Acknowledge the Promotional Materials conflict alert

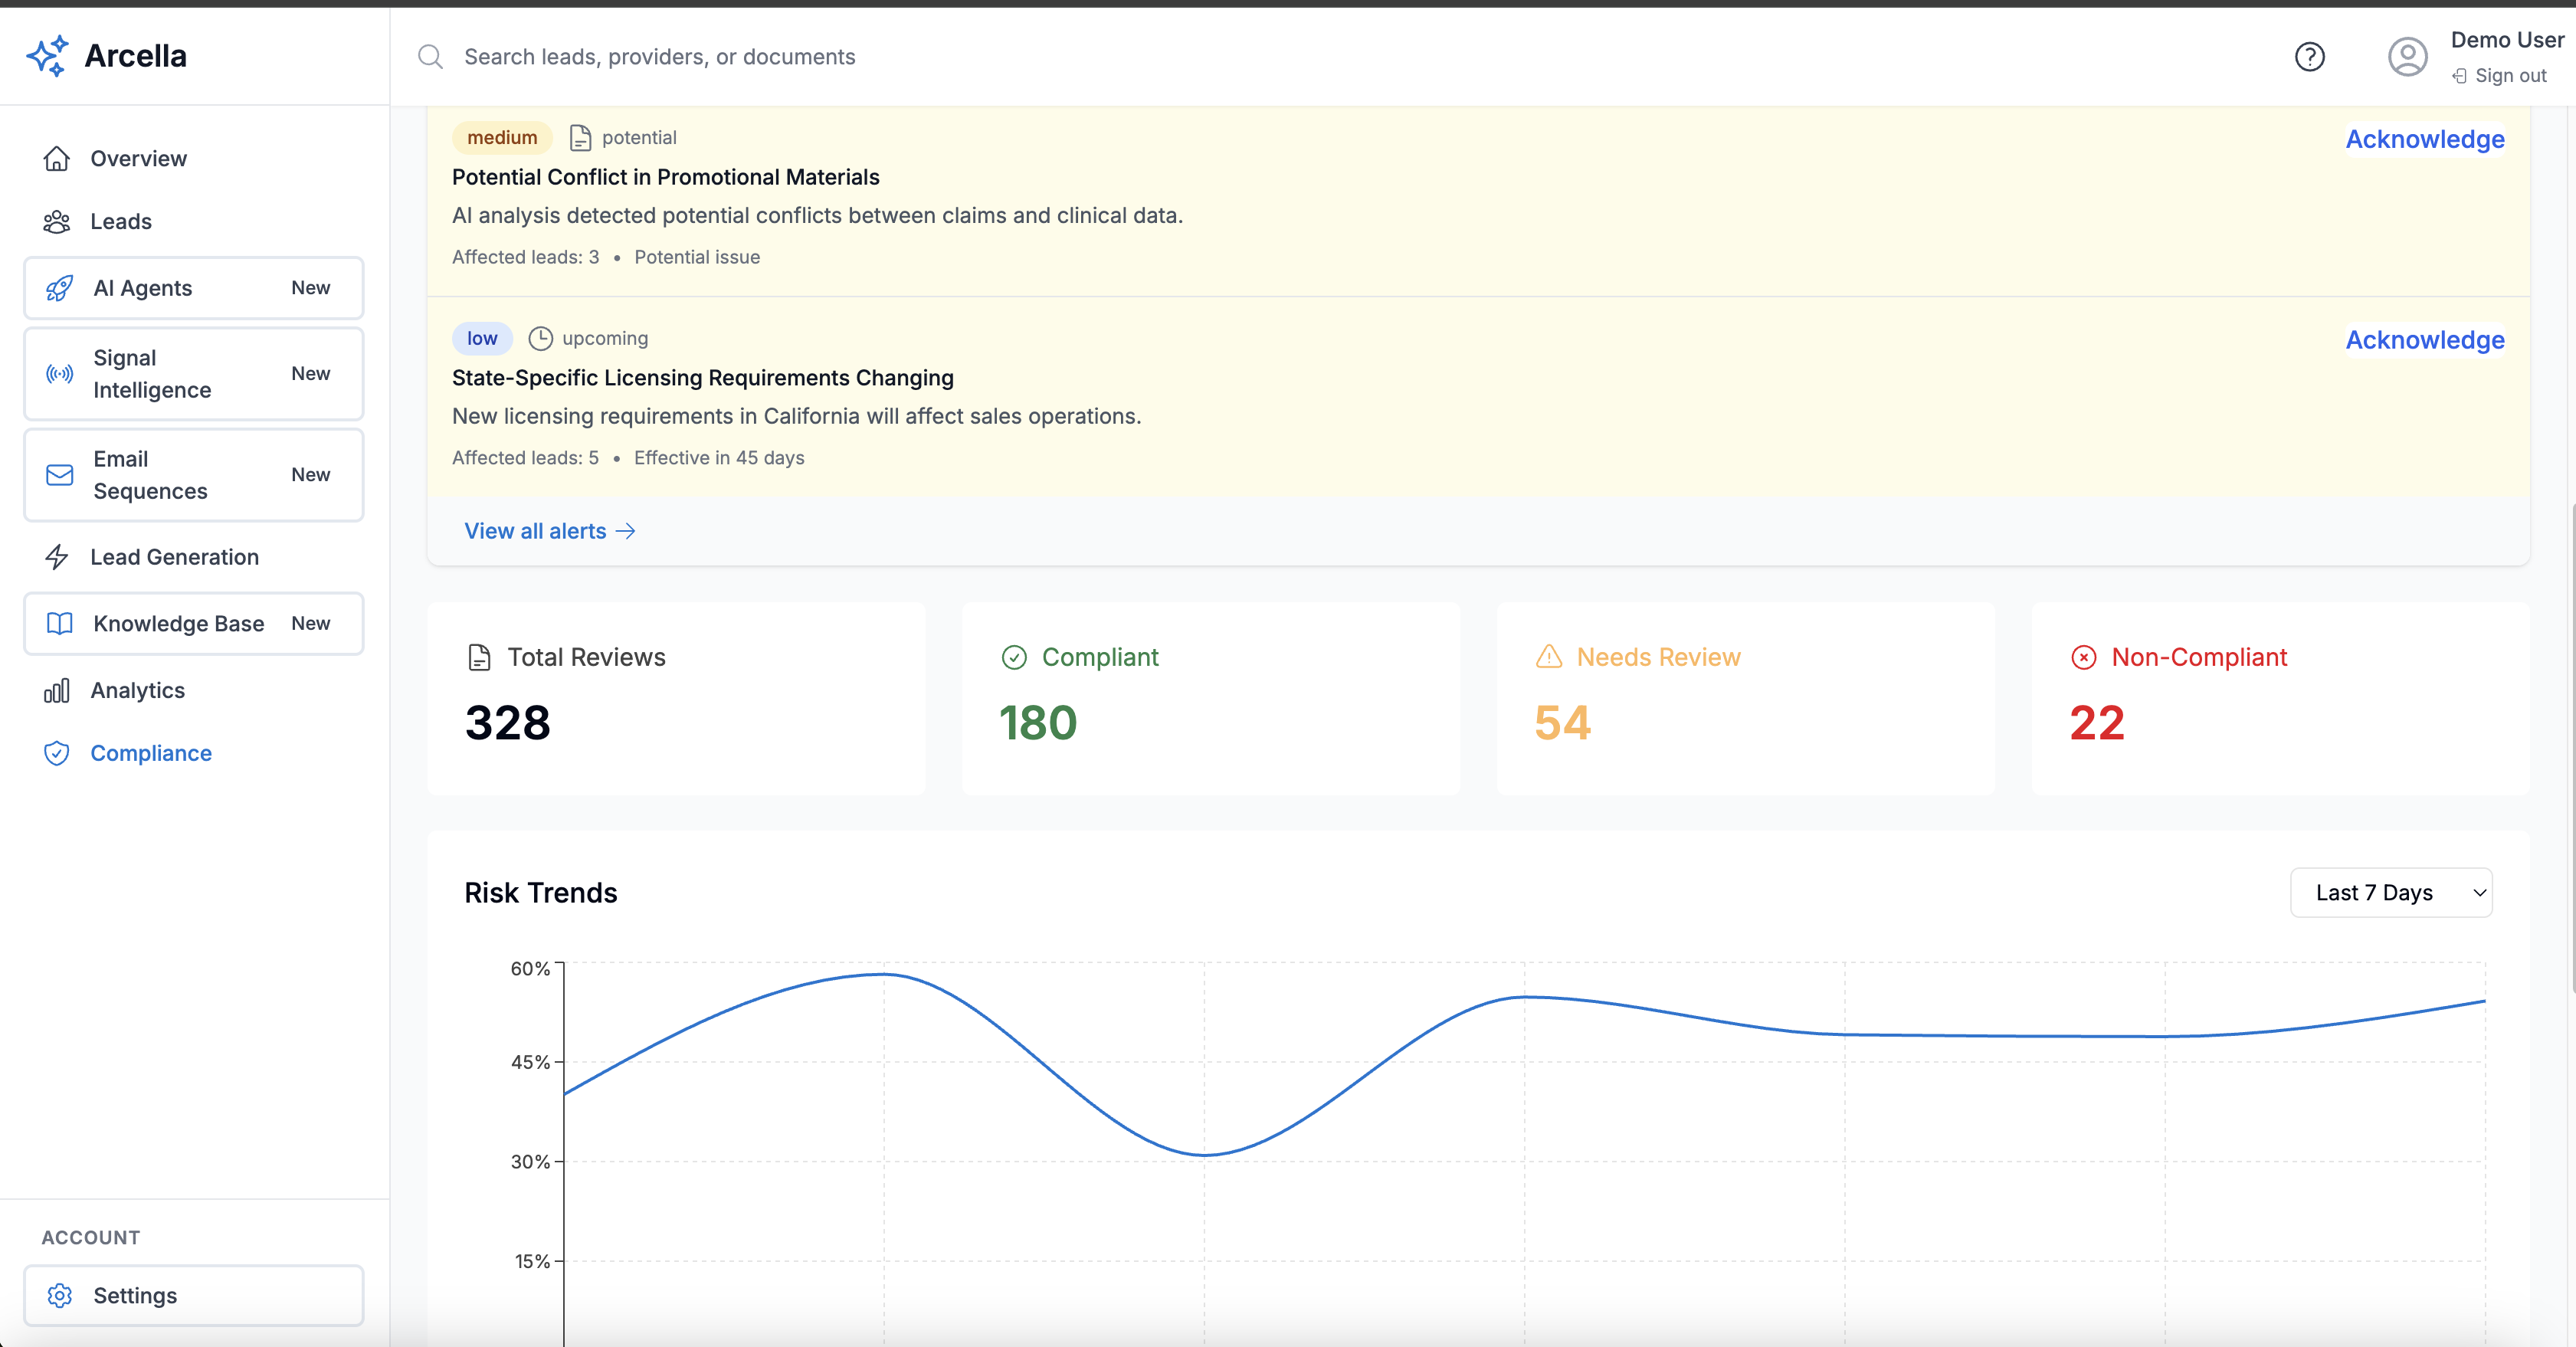(2424, 139)
